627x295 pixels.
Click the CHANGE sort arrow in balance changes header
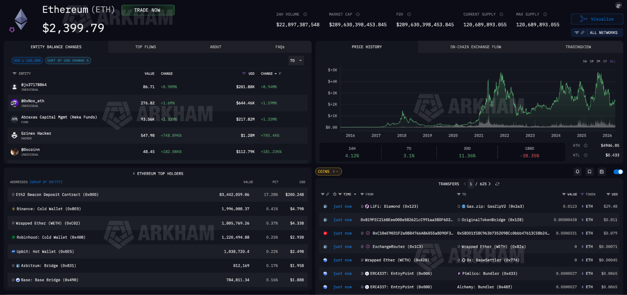(276, 74)
